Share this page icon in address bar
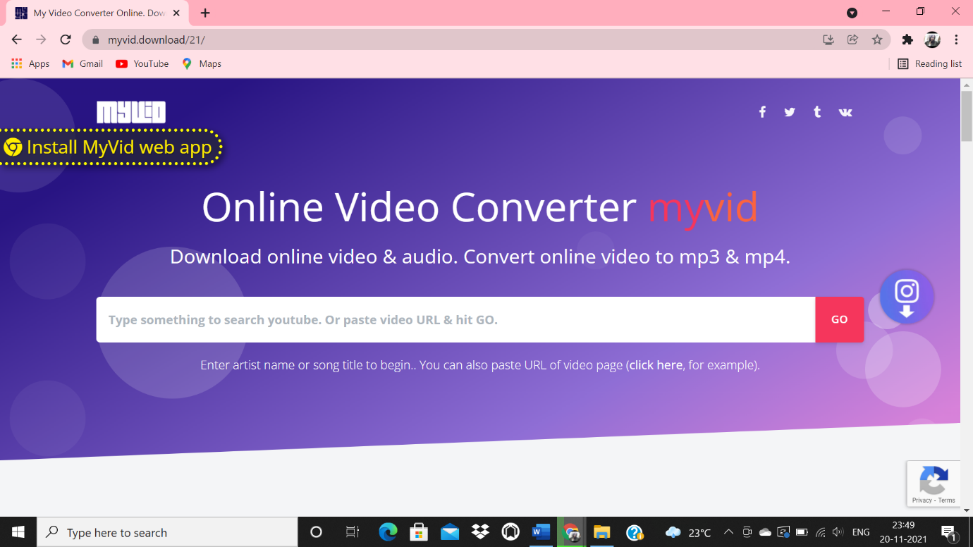The height and width of the screenshot is (547, 973). point(852,39)
